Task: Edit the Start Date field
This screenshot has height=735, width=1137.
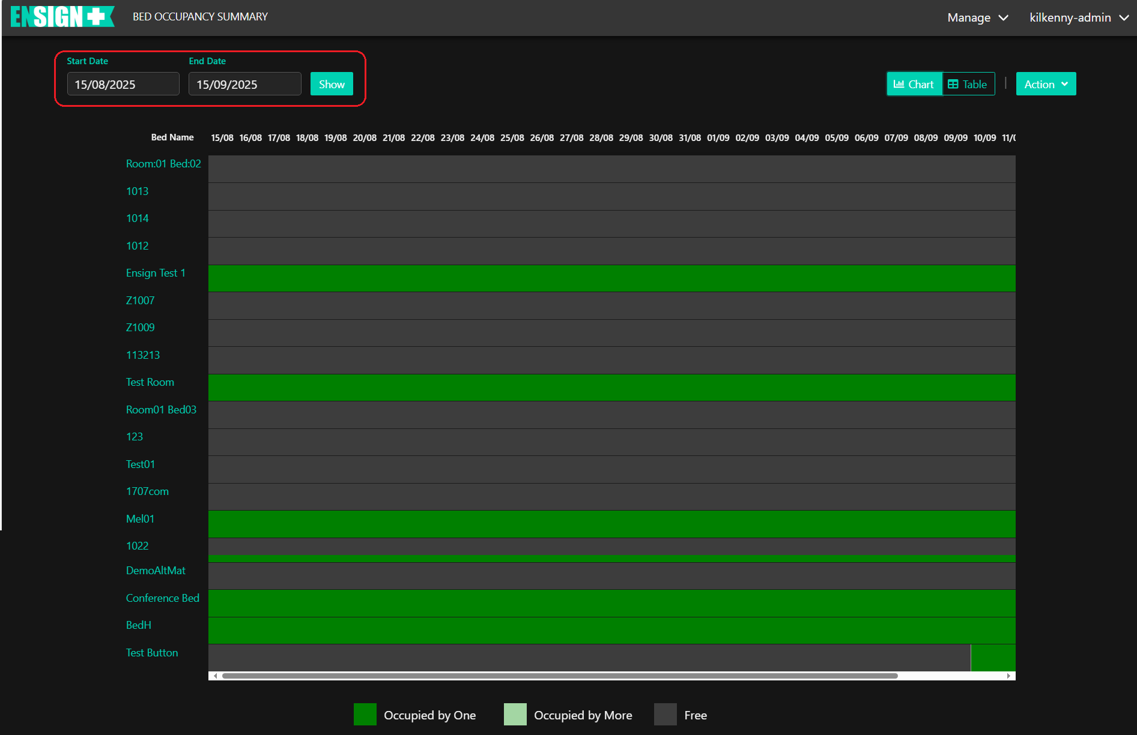Action: pyautogui.click(x=123, y=84)
